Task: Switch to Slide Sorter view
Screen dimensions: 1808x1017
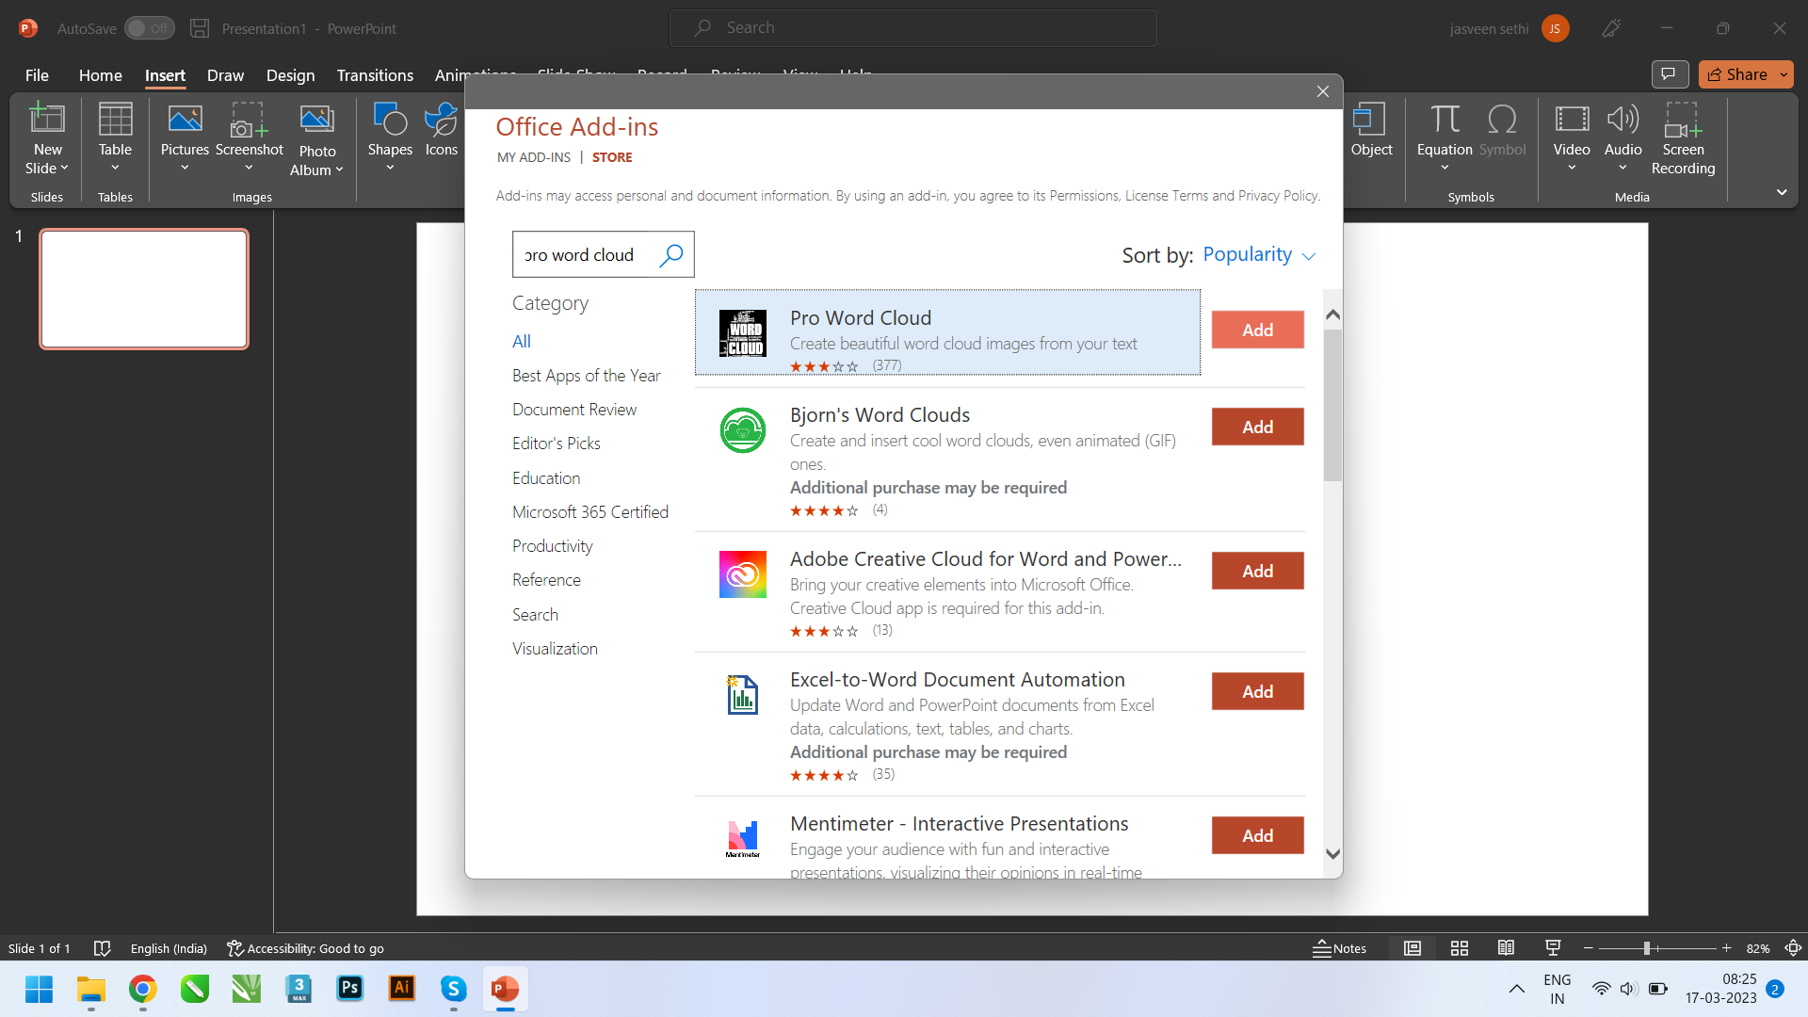Action: [1460, 948]
